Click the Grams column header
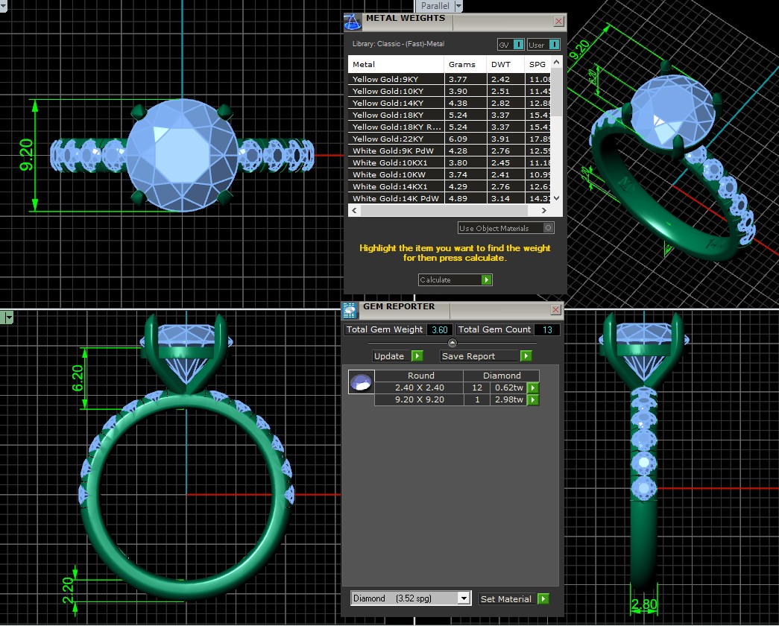 [x=462, y=65]
